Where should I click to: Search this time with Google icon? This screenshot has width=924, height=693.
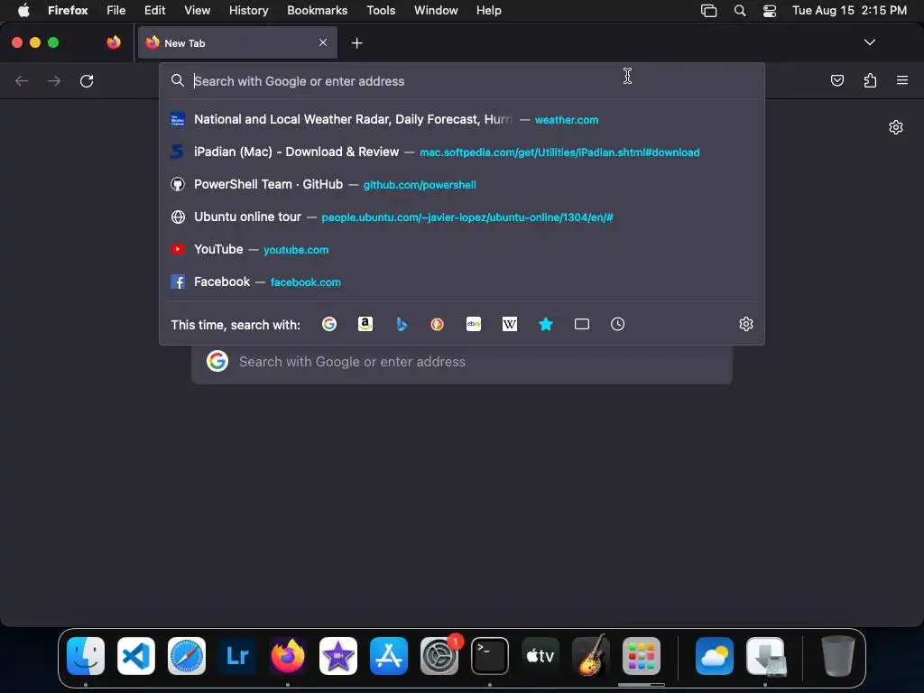(329, 324)
